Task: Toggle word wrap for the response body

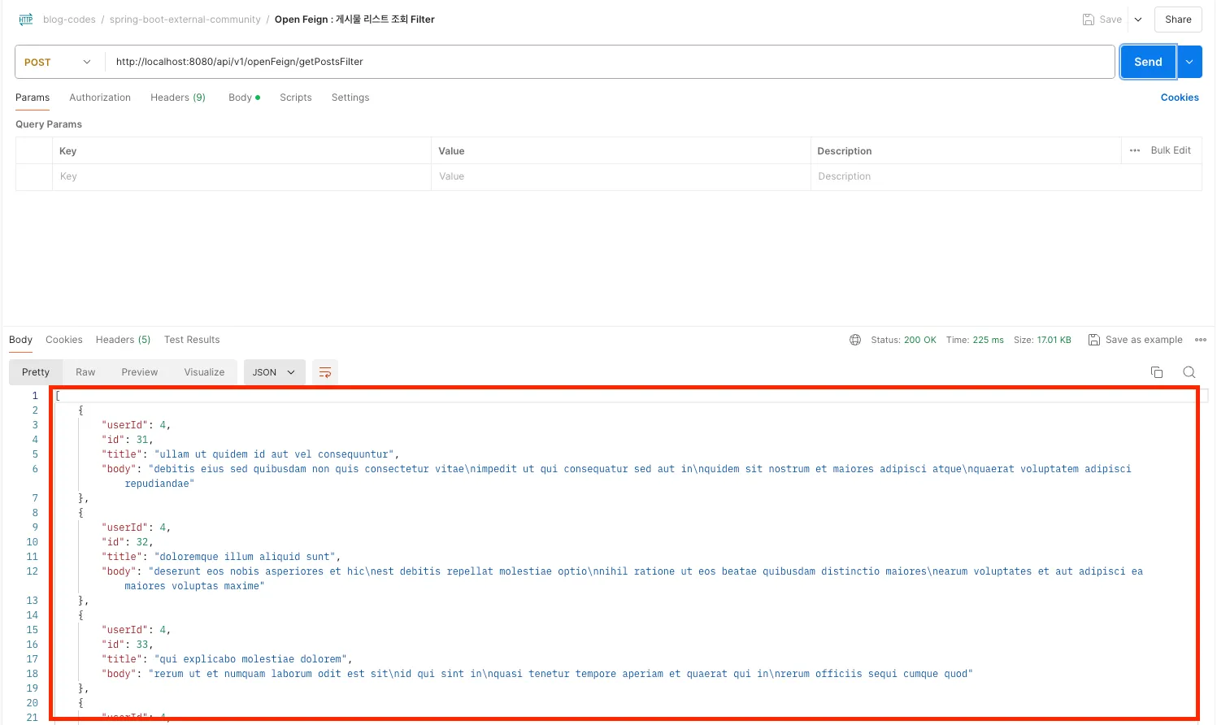Action: coord(325,372)
